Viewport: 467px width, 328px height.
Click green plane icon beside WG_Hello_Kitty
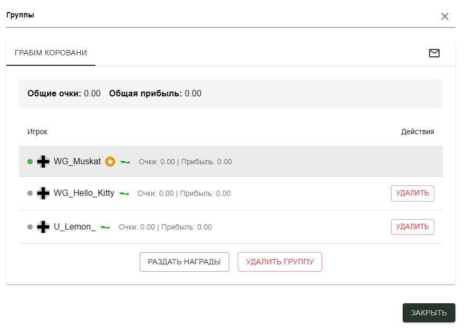[x=124, y=194]
